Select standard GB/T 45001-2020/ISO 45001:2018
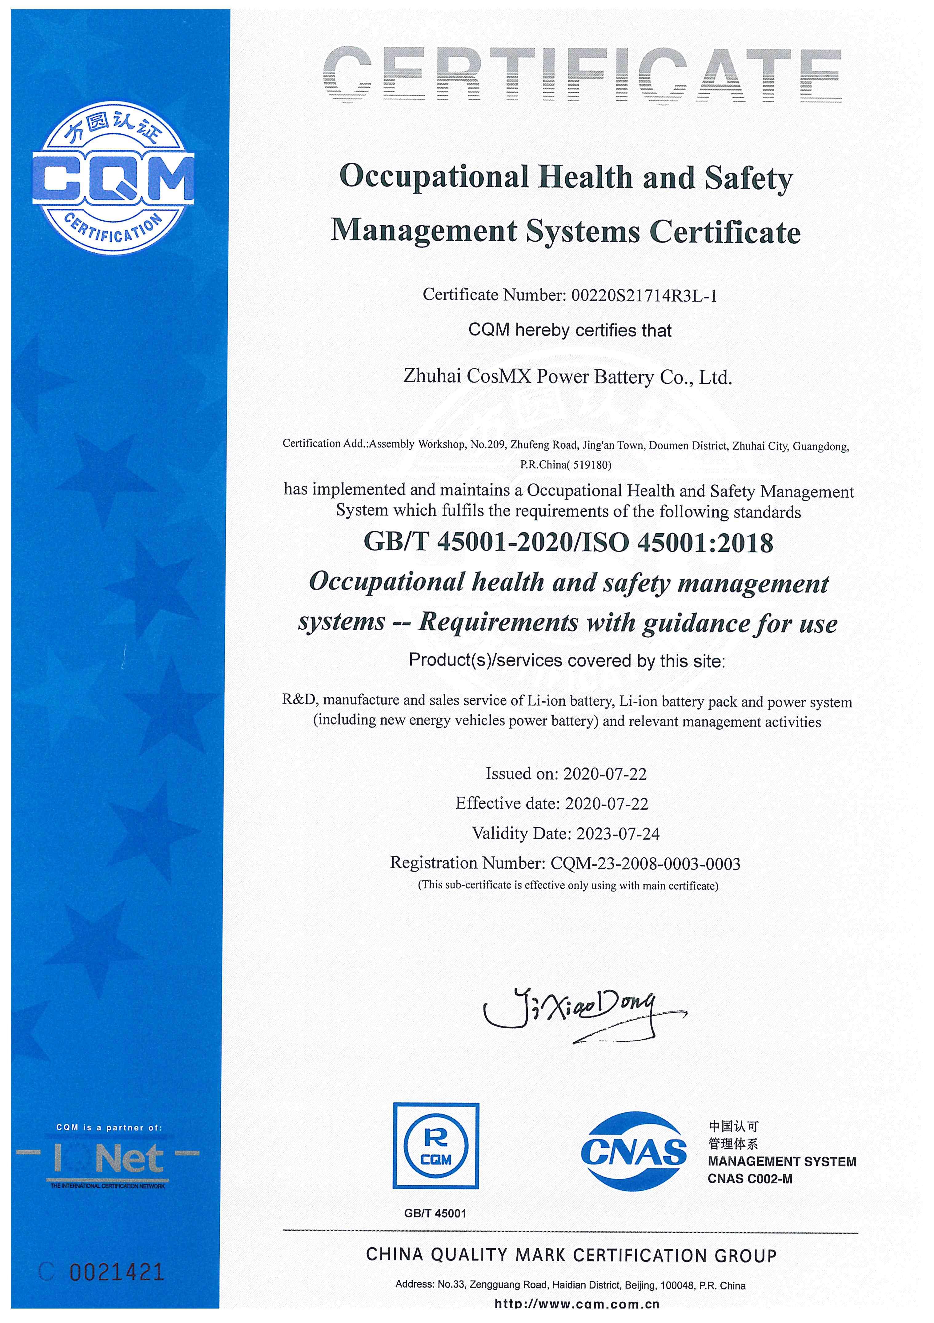Image resolution: width=934 pixels, height=1323 pixels. [569, 543]
